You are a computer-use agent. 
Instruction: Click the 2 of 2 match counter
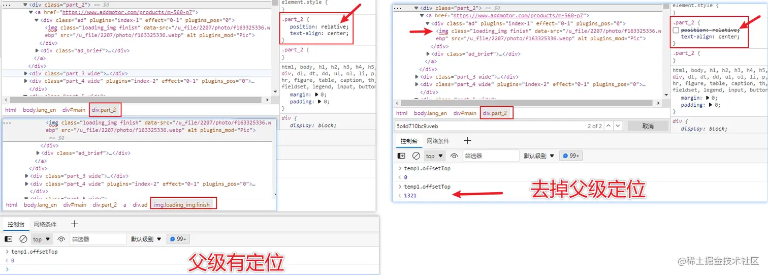pyautogui.click(x=594, y=126)
